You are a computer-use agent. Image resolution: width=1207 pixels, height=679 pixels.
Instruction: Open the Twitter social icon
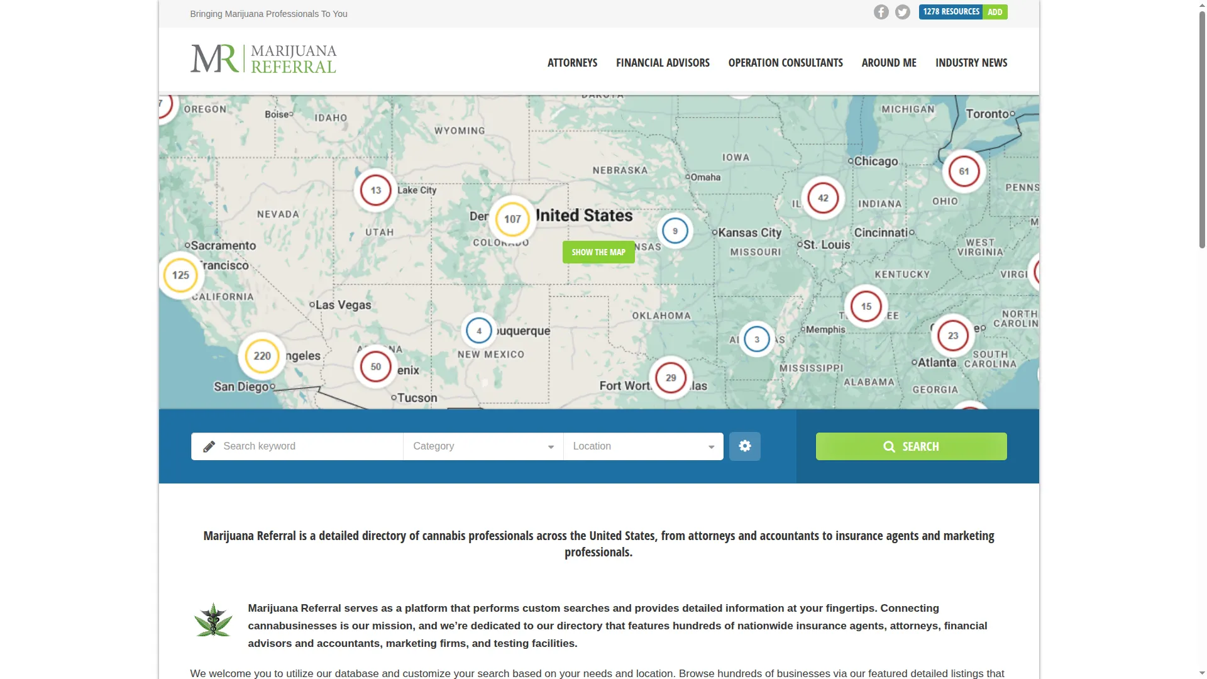coord(902,12)
